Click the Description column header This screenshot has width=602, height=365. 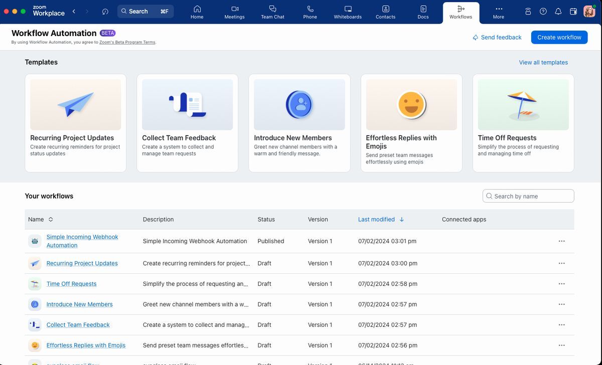pyautogui.click(x=159, y=219)
